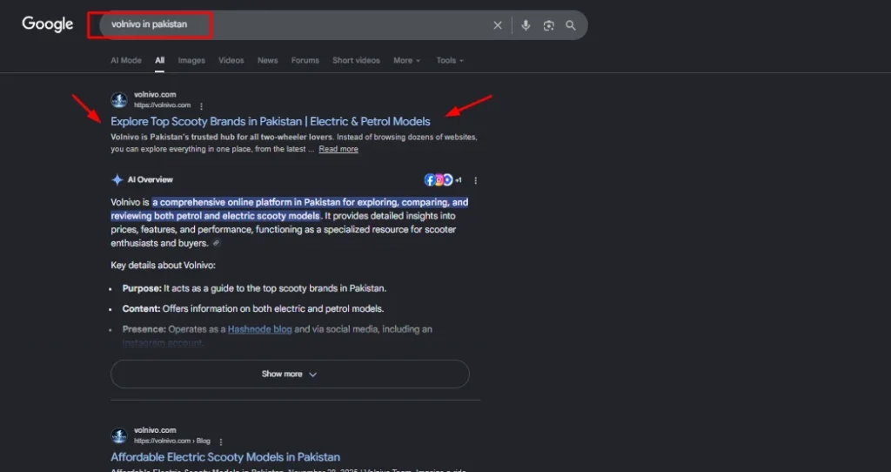Open three-dot menu beside https://volnivo.com
The image size is (891, 472).
click(x=201, y=105)
